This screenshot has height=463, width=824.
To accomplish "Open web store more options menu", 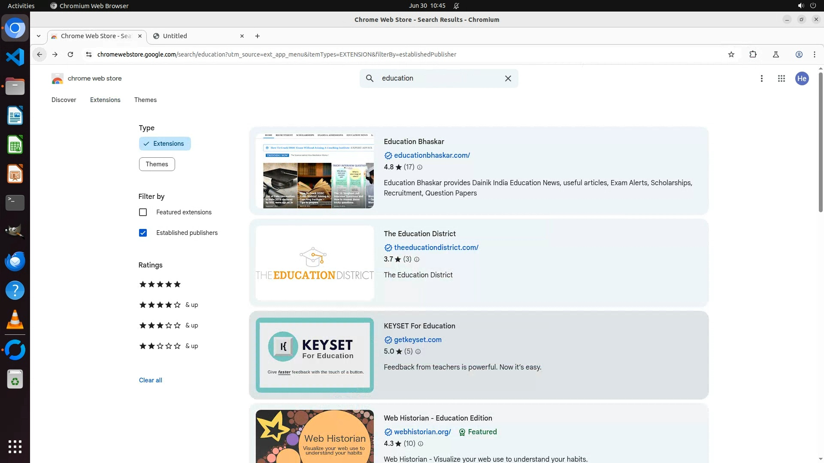I will 761,78.
